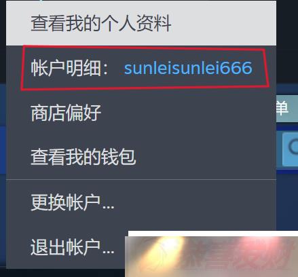Click the ellipsis after 更换帐户
298x277 pixels.
coord(108,206)
